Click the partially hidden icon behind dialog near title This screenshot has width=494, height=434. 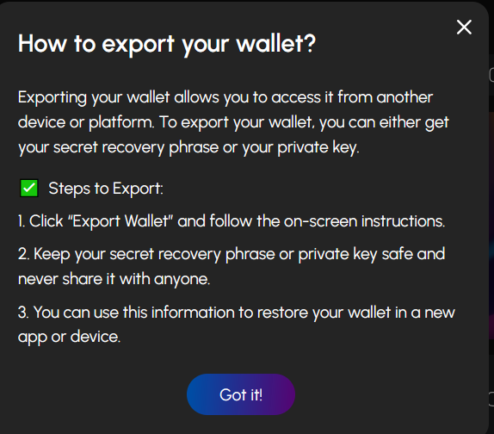click(491, 75)
